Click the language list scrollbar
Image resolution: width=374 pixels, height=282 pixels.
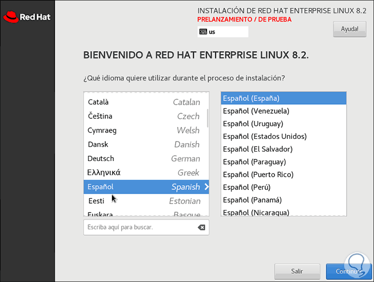(x=207, y=118)
